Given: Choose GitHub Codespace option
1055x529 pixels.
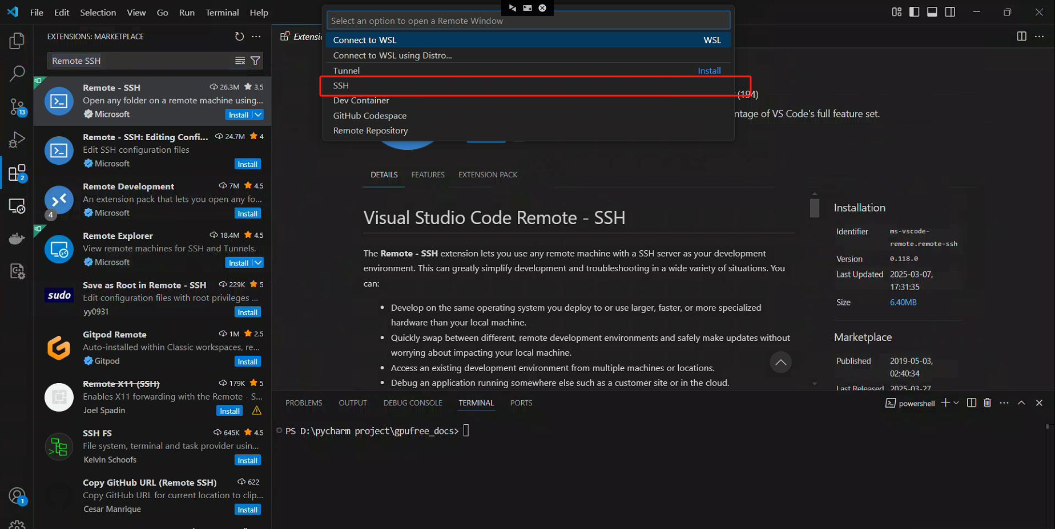Looking at the screenshot, I should click(x=528, y=116).
